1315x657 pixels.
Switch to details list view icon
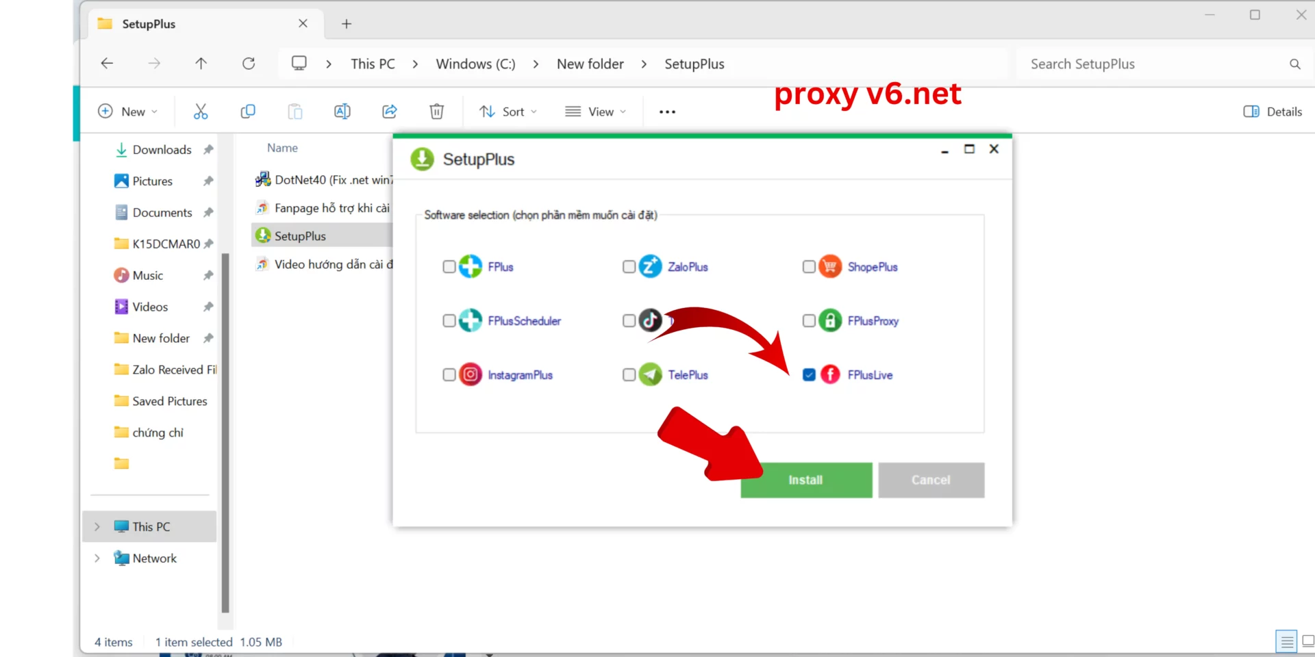(1286, 642)
